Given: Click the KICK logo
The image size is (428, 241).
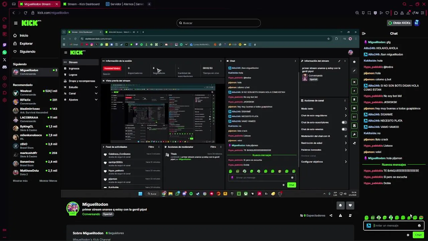Looking at the screenshot, I should click(x=31, y=23).
